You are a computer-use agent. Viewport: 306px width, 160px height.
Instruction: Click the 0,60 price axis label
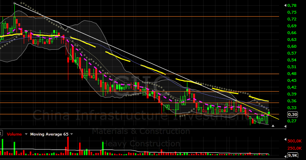(292, 47)
